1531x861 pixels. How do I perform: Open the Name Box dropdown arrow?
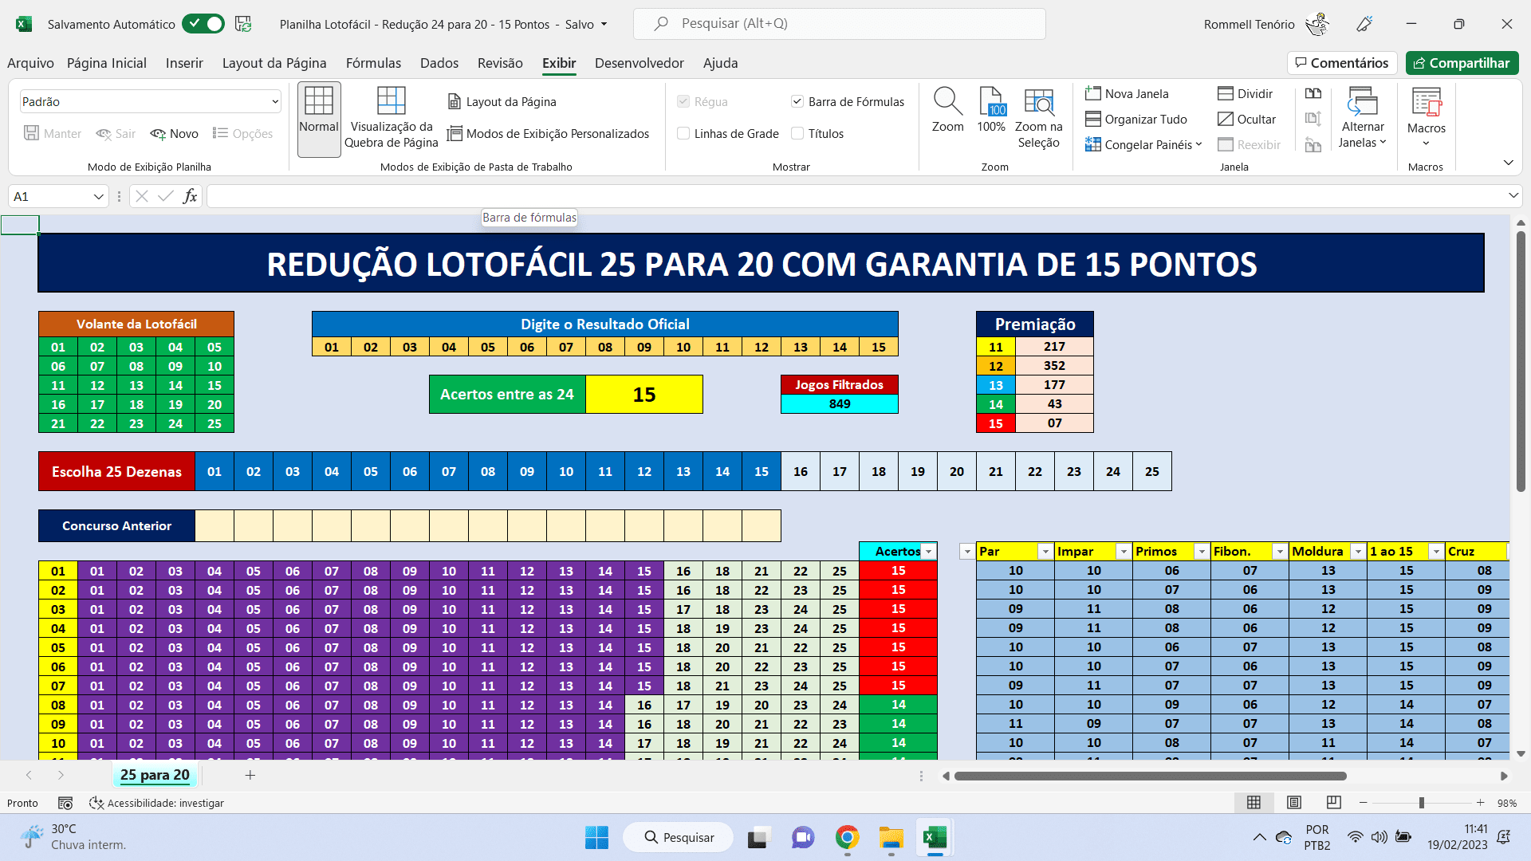click(x=99, y=196)
